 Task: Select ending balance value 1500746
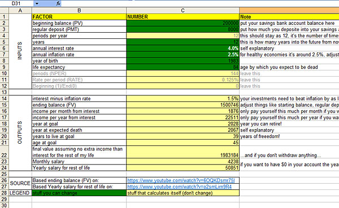click(x=182, y=105)
